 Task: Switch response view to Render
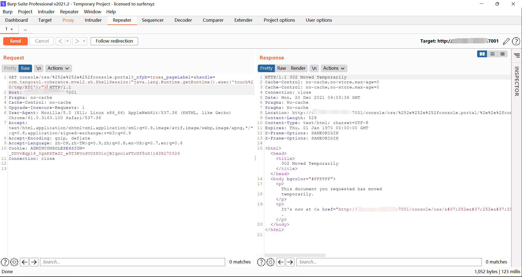click(x=298, y=68)
